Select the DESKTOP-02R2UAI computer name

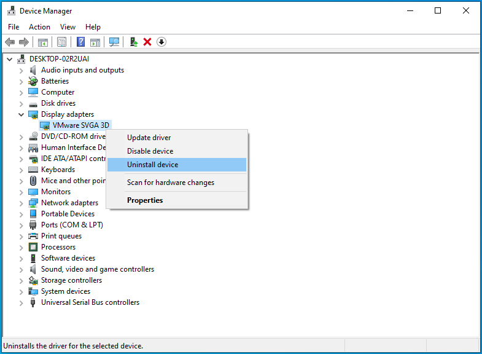(60, 59)
